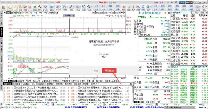Click the 买入 (buy) toolbar icon
This screenshot has height=109, width=208.
[x=30, y=8]
